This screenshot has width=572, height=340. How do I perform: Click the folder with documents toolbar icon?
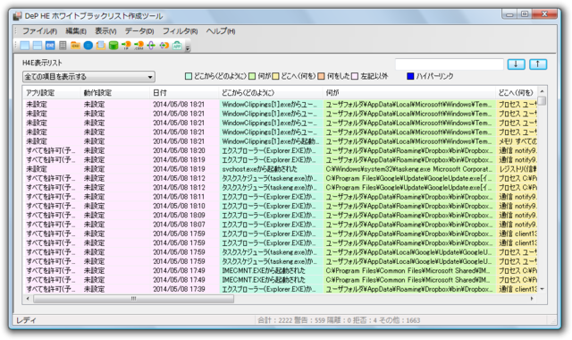coord(101,46)
